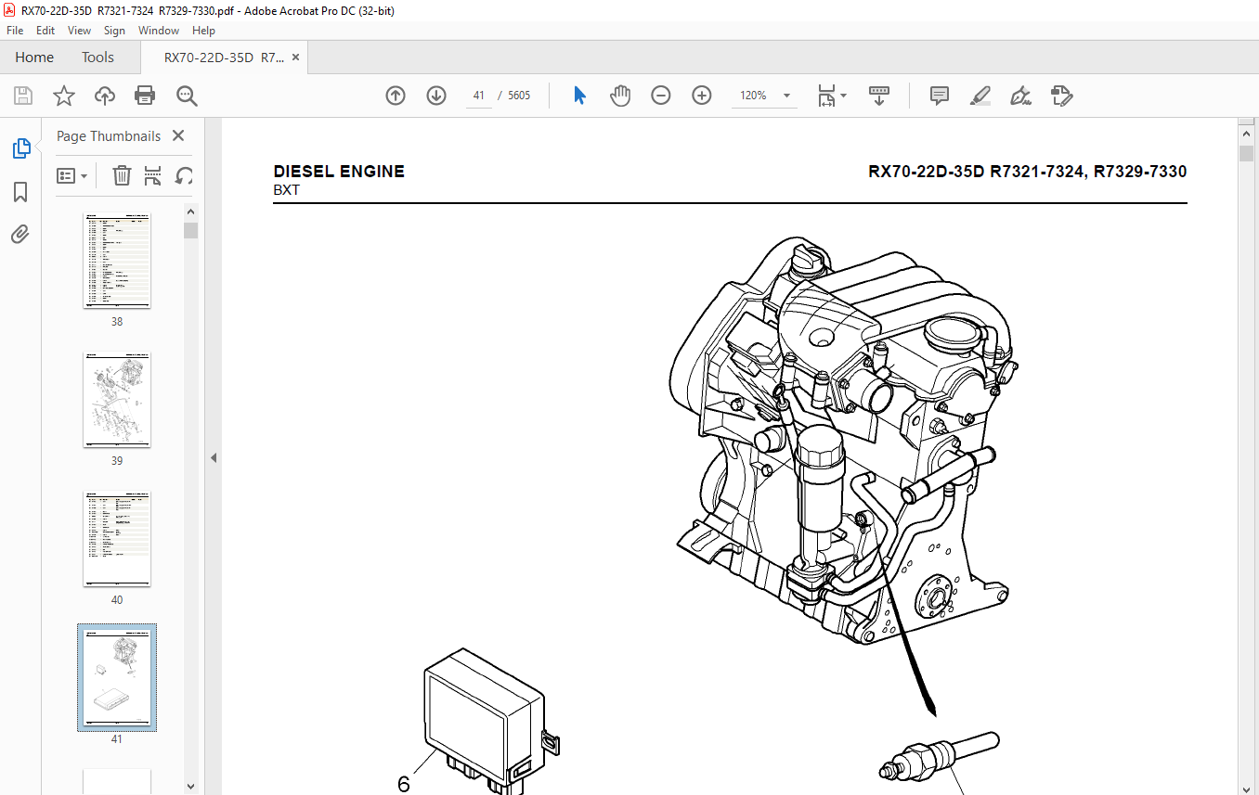Rotate pages icon in thumbnails panel
The height and width of the screenshot is (795, 1259).
(x=185, y=175)
